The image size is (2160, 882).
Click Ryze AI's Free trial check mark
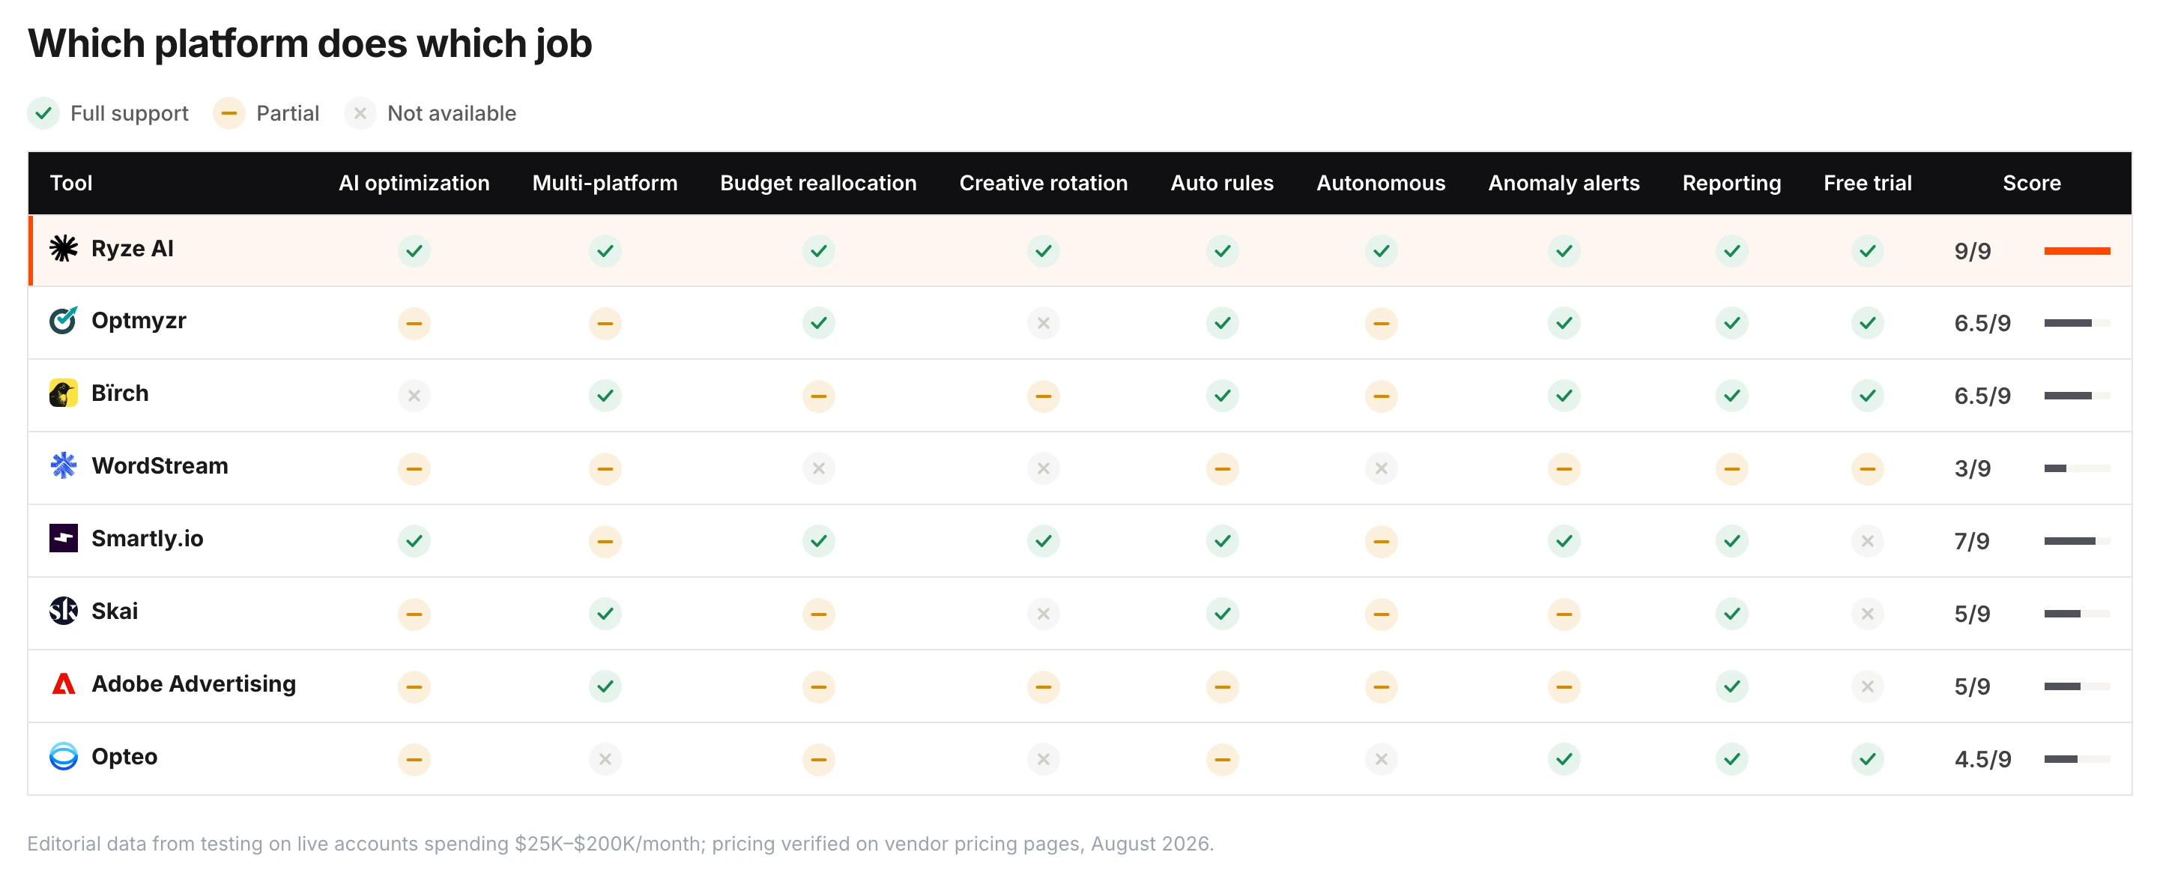click(1867, 251)
